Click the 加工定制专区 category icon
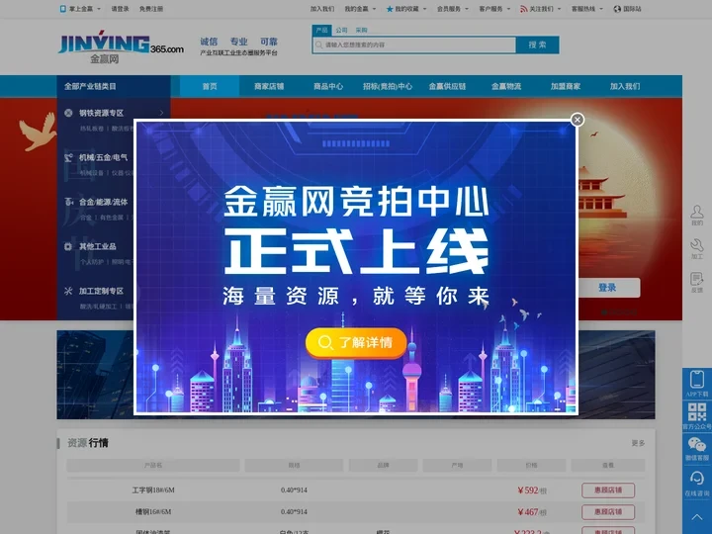 (68, 291)
